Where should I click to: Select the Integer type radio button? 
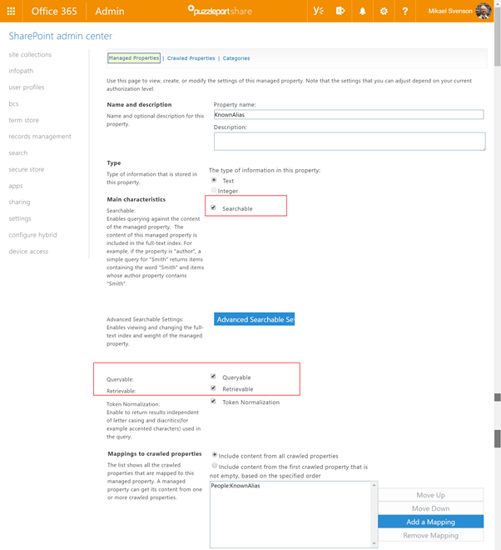(x=214, y=190)
